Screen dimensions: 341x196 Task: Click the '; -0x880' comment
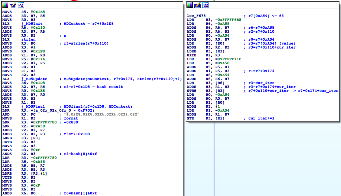[x=69, y=122]
